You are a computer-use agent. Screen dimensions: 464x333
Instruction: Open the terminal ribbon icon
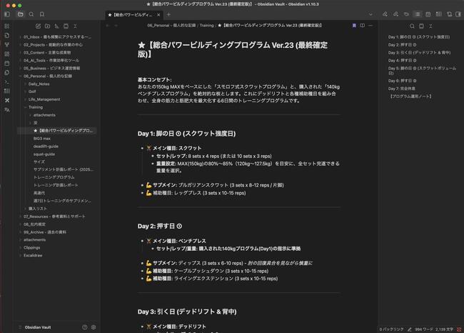click(x=7, y=82)
